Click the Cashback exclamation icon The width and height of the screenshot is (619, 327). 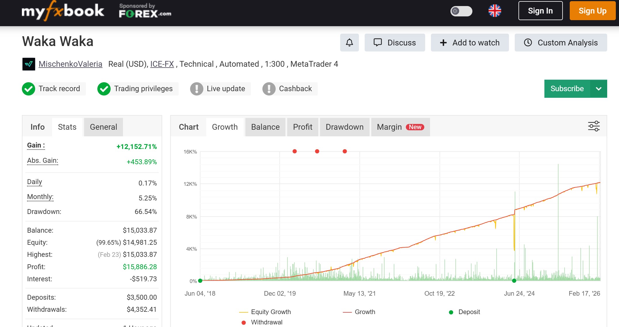point(269,89)
